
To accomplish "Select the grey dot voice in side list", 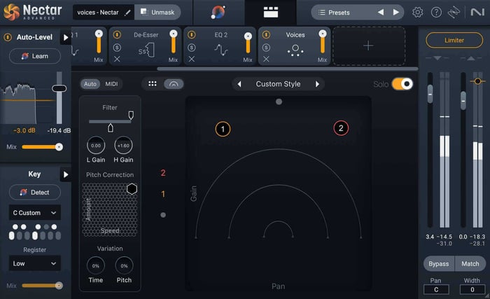I will pos(163,215).
